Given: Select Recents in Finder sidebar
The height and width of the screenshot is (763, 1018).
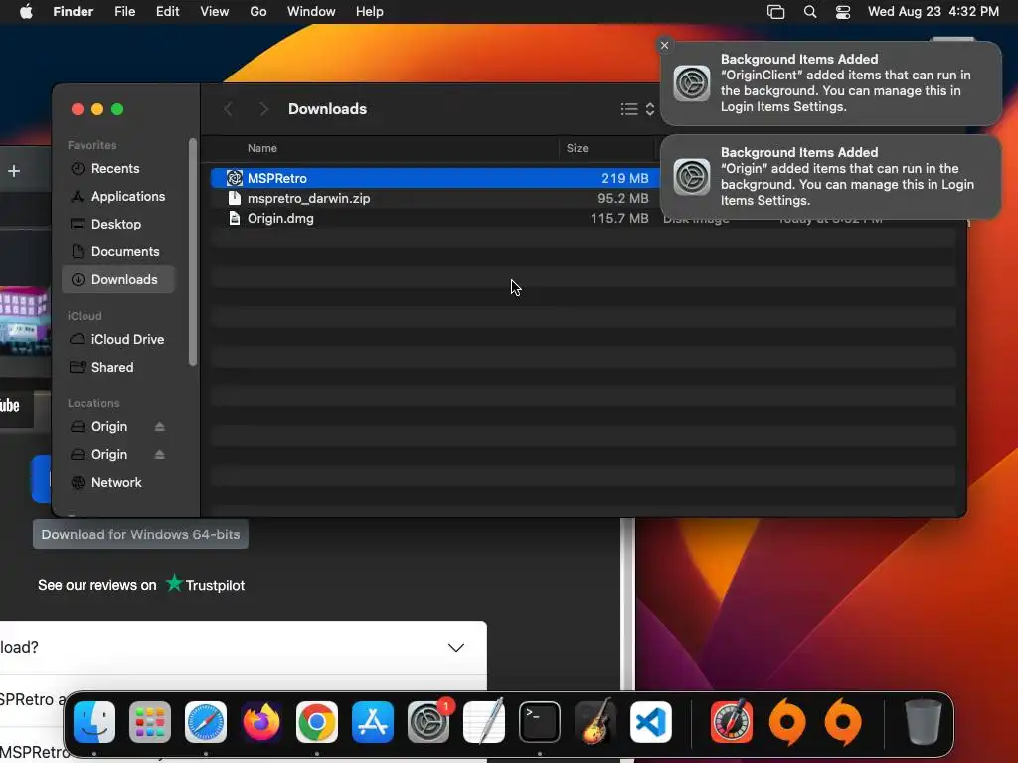Looking at the screenshot, I should click(x=119, y=169).
